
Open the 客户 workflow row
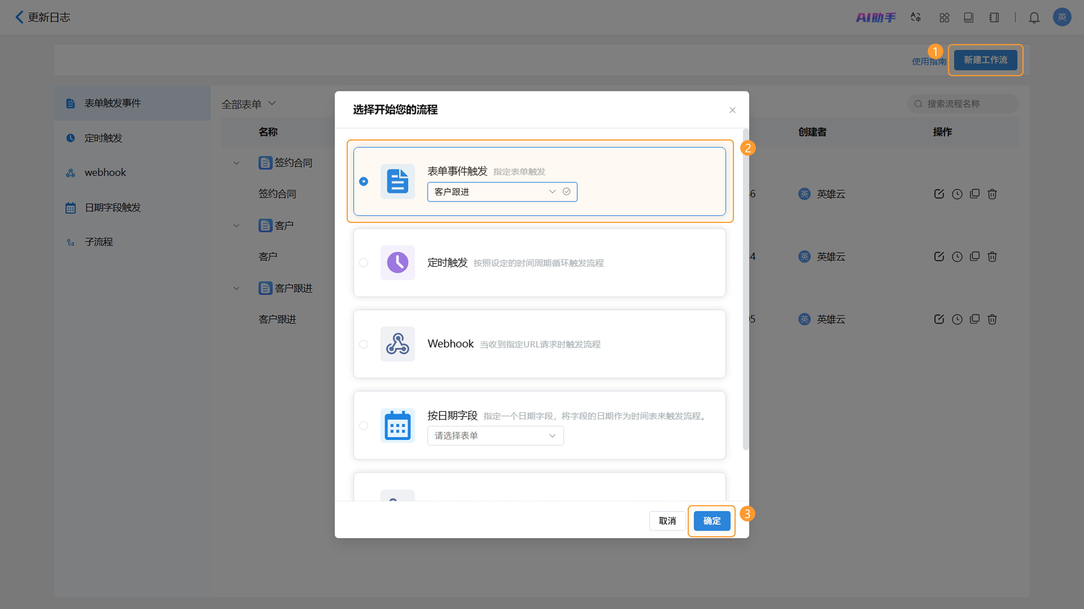[x=268, y=257]
